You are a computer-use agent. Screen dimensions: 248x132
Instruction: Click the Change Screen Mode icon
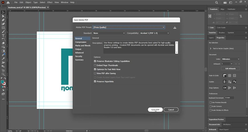(x=3, y=94)
